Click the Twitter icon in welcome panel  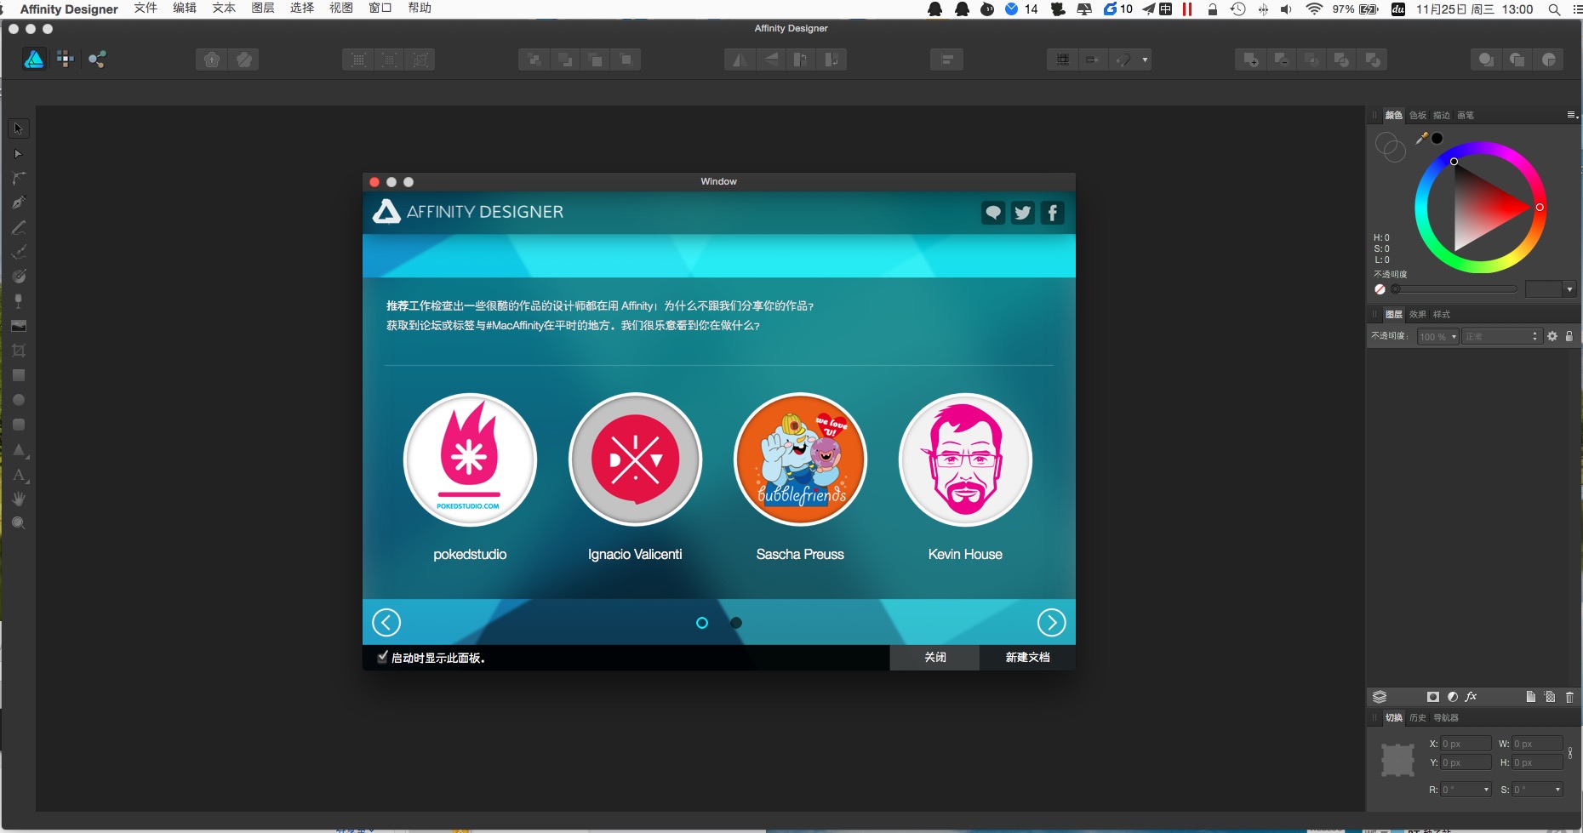tap(1023, 213)
